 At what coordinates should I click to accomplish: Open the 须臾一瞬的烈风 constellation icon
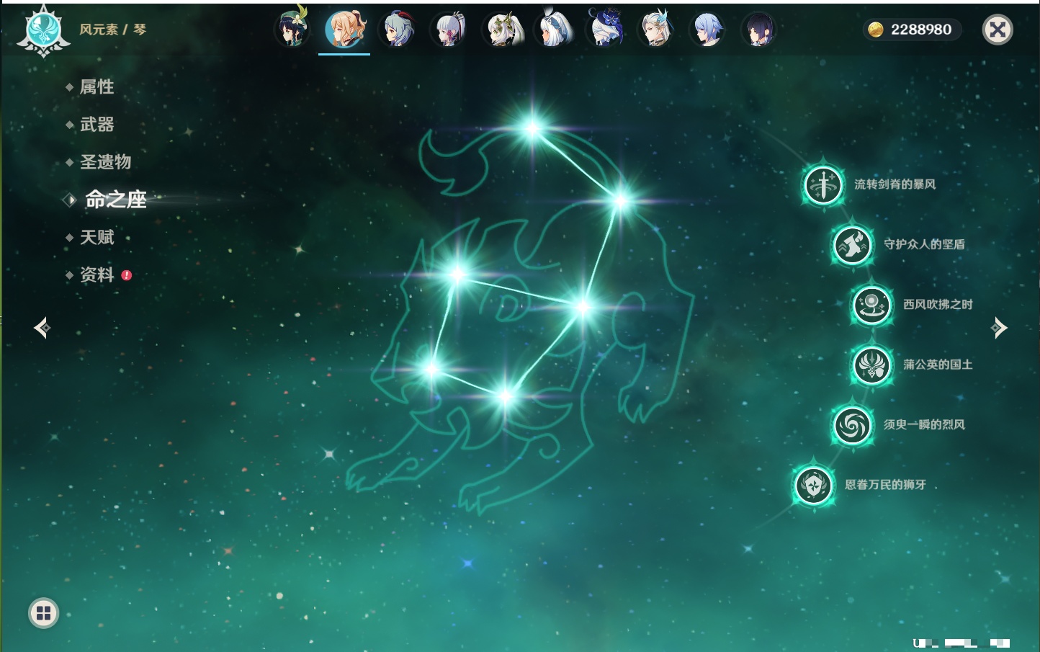pos(852,424)
